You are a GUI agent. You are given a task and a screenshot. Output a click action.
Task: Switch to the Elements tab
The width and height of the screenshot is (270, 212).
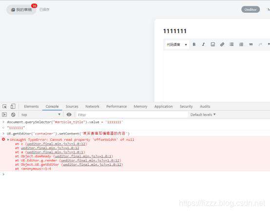31,106
